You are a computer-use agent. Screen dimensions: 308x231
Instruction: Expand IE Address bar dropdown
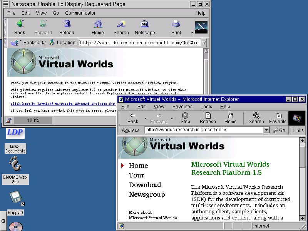pos(266,130)
